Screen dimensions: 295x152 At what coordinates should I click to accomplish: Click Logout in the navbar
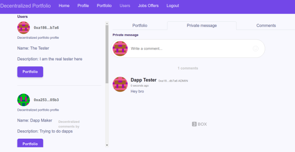pyautogui.click(x=173, y=6)
